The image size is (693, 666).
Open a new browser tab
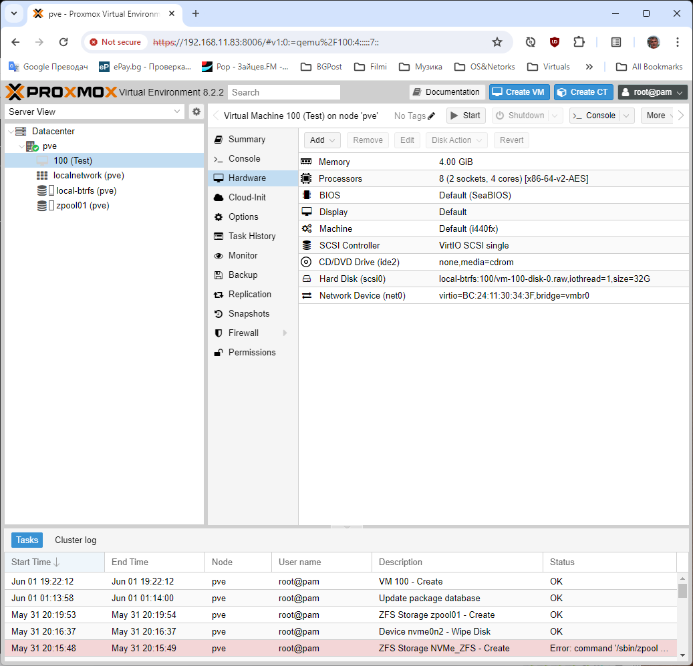pyautogui.click(x=196, y=13)
